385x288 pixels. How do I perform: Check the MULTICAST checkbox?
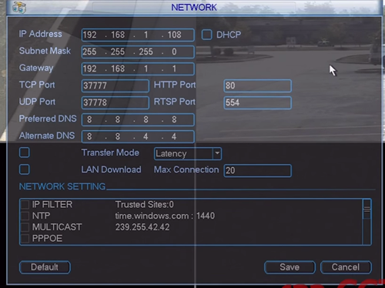tap(25, 227)
